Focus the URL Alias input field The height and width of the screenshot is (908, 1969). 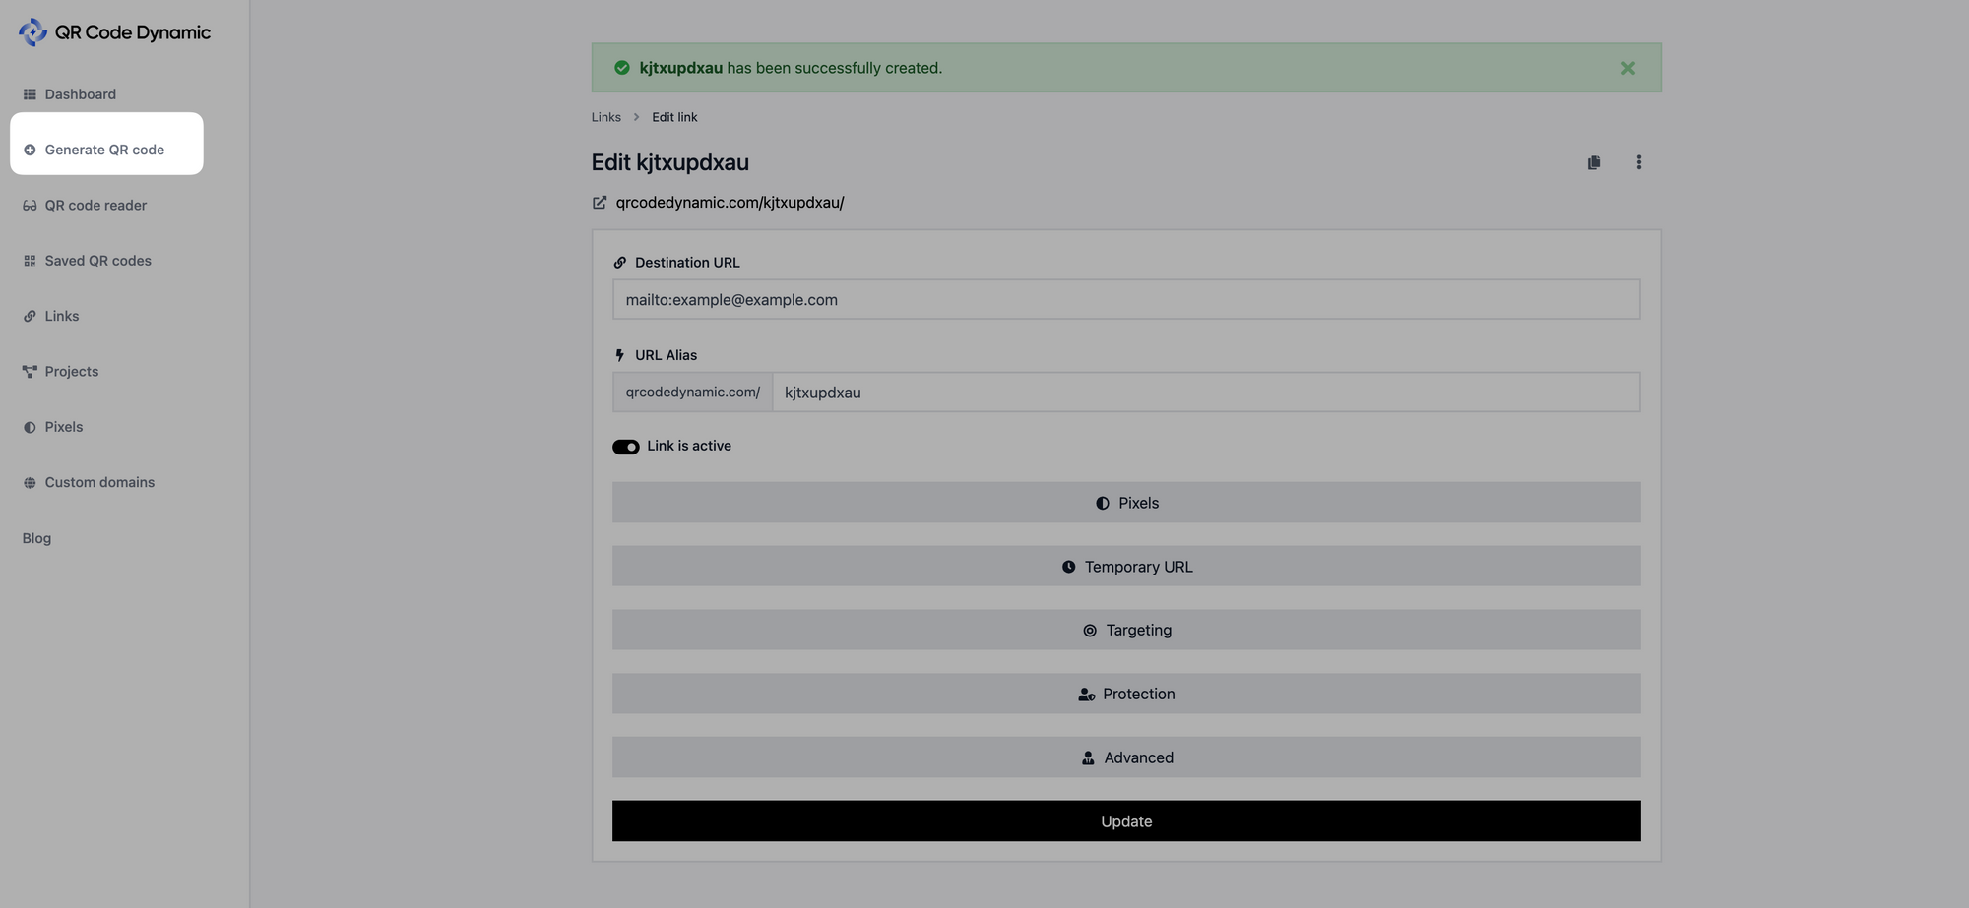pos(1206,393)
